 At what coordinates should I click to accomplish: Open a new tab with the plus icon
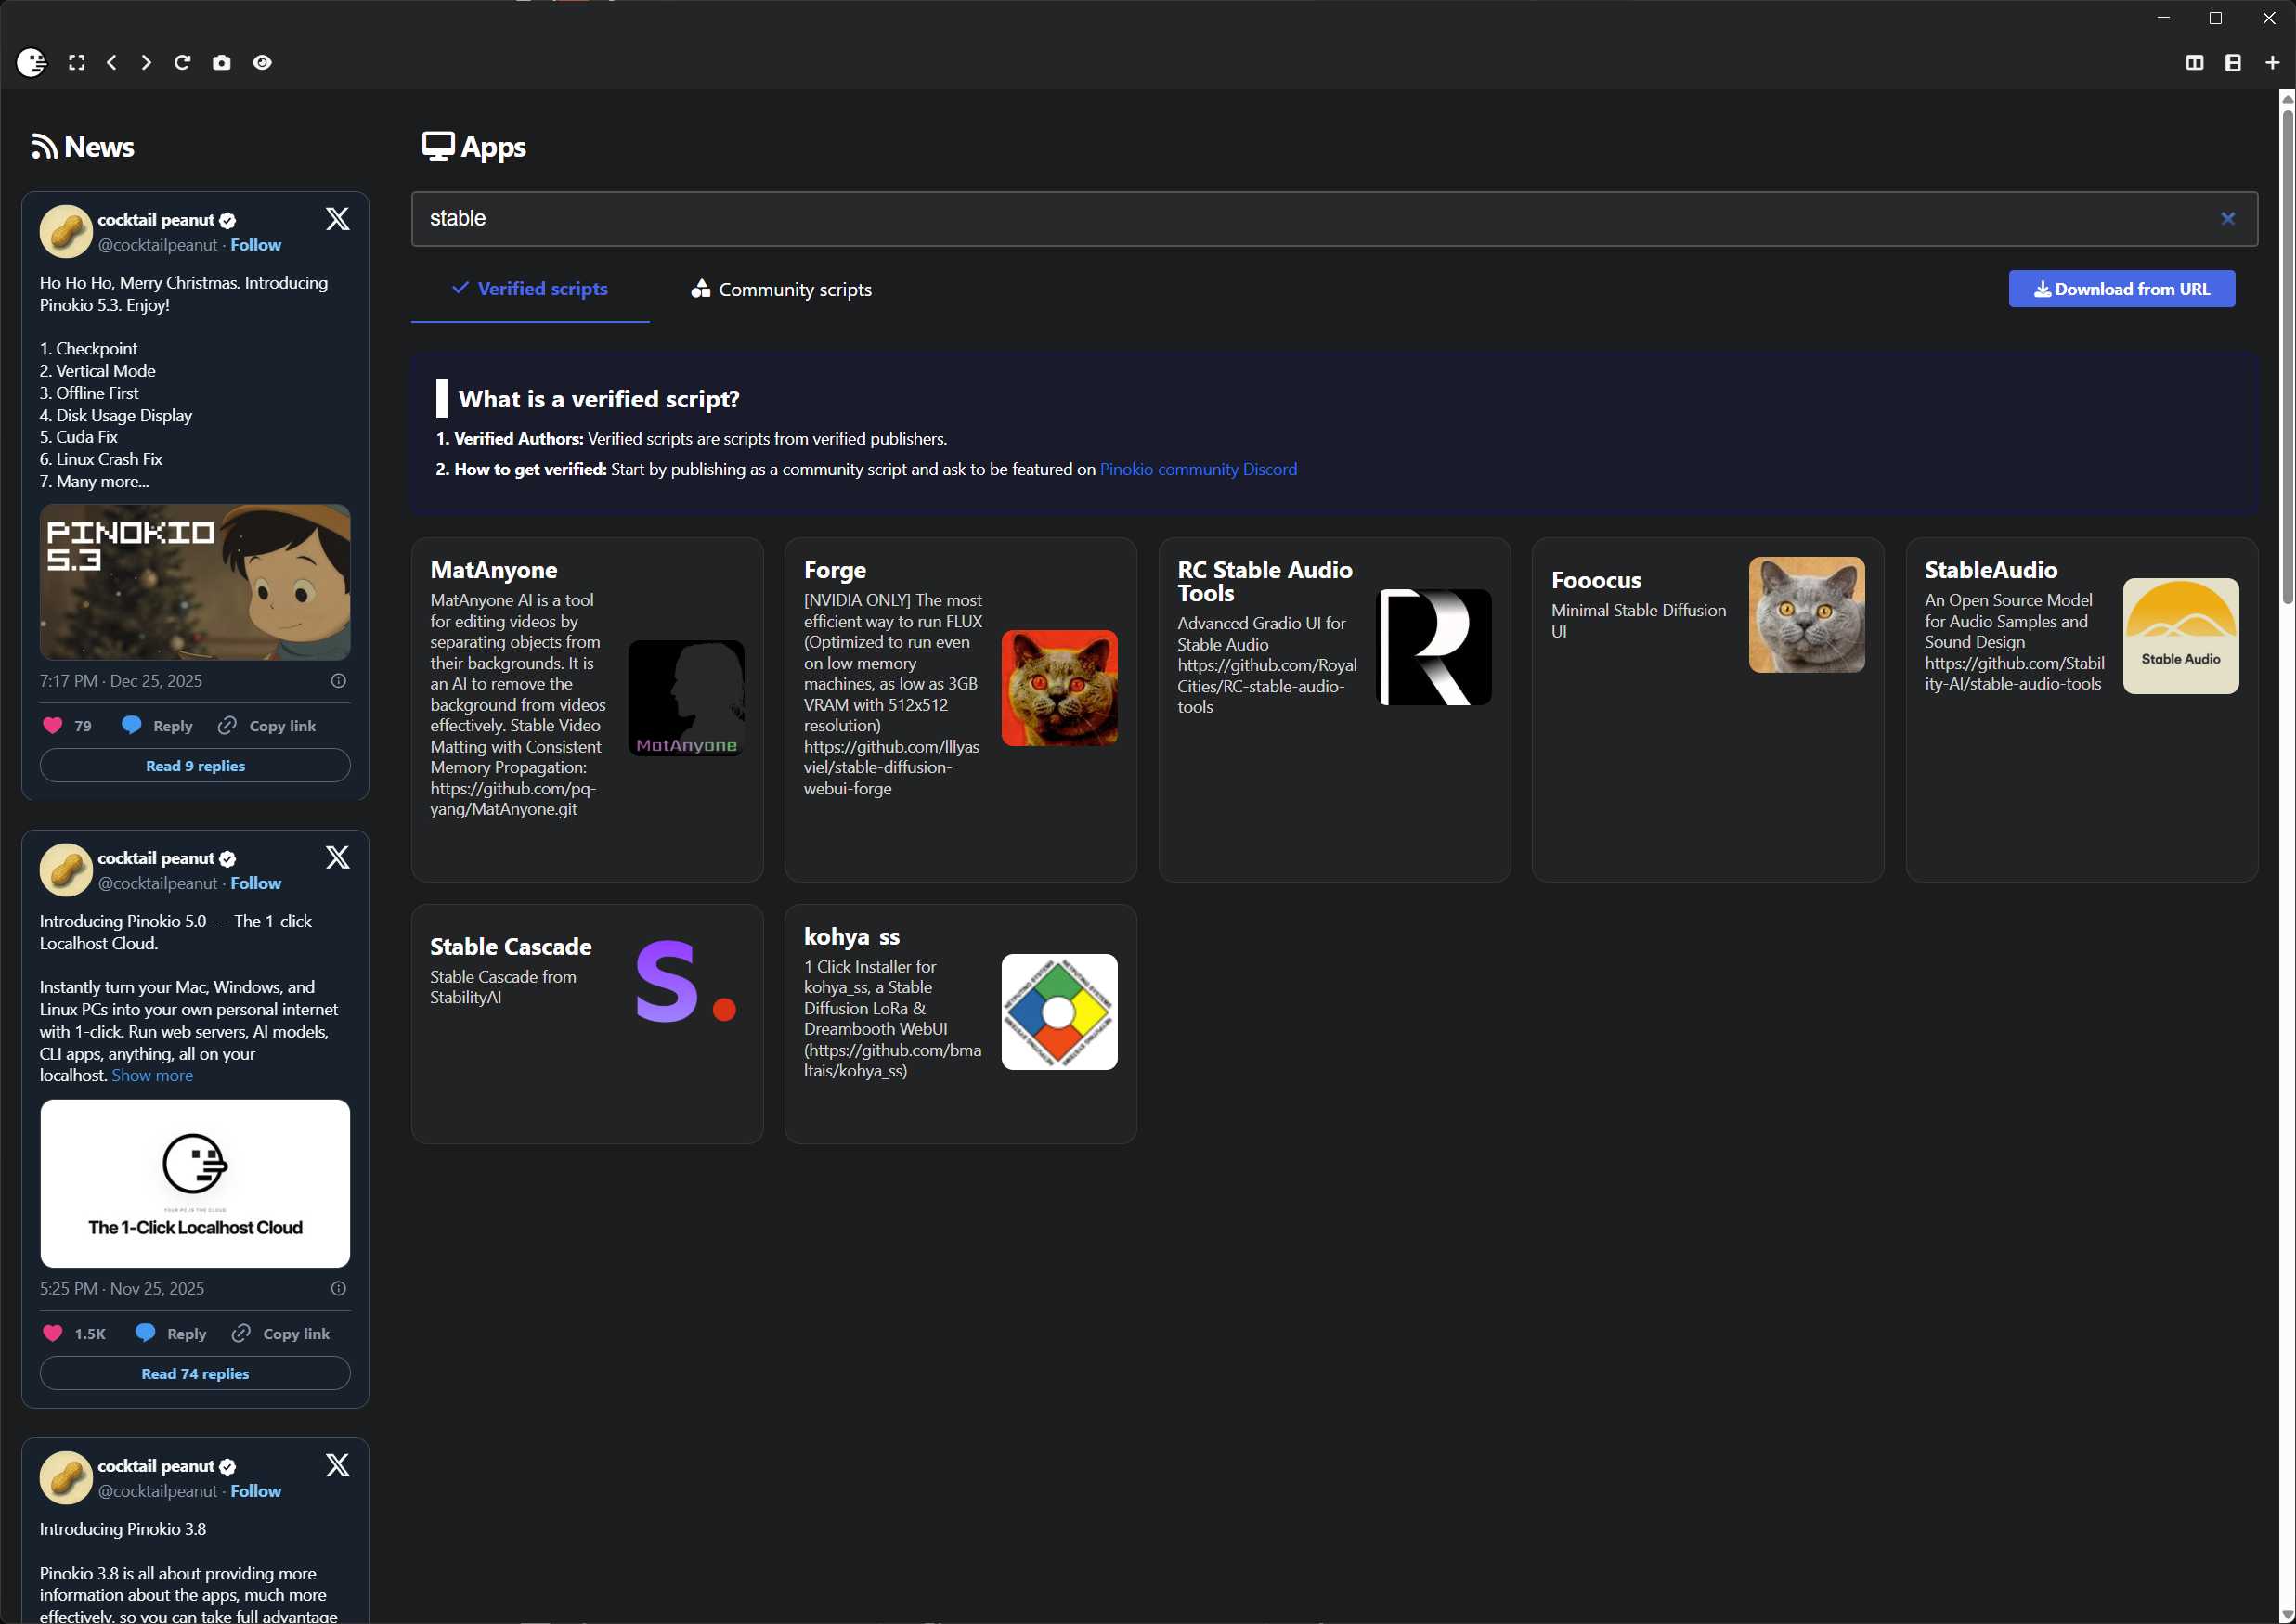click(x=2271, y=62)
